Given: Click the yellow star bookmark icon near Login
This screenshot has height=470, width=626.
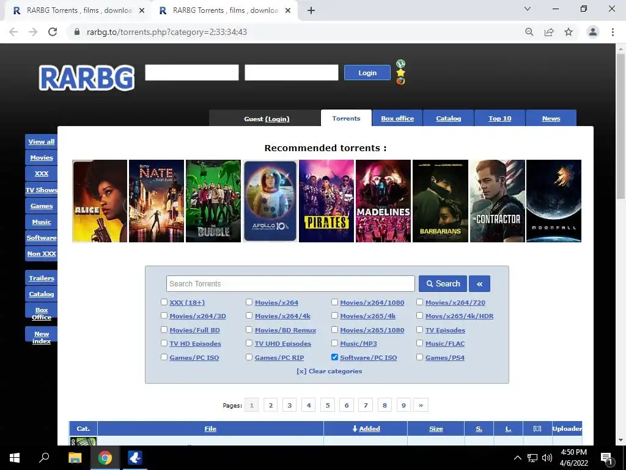Looking at the screenshot, I should [x=400, y=72].
